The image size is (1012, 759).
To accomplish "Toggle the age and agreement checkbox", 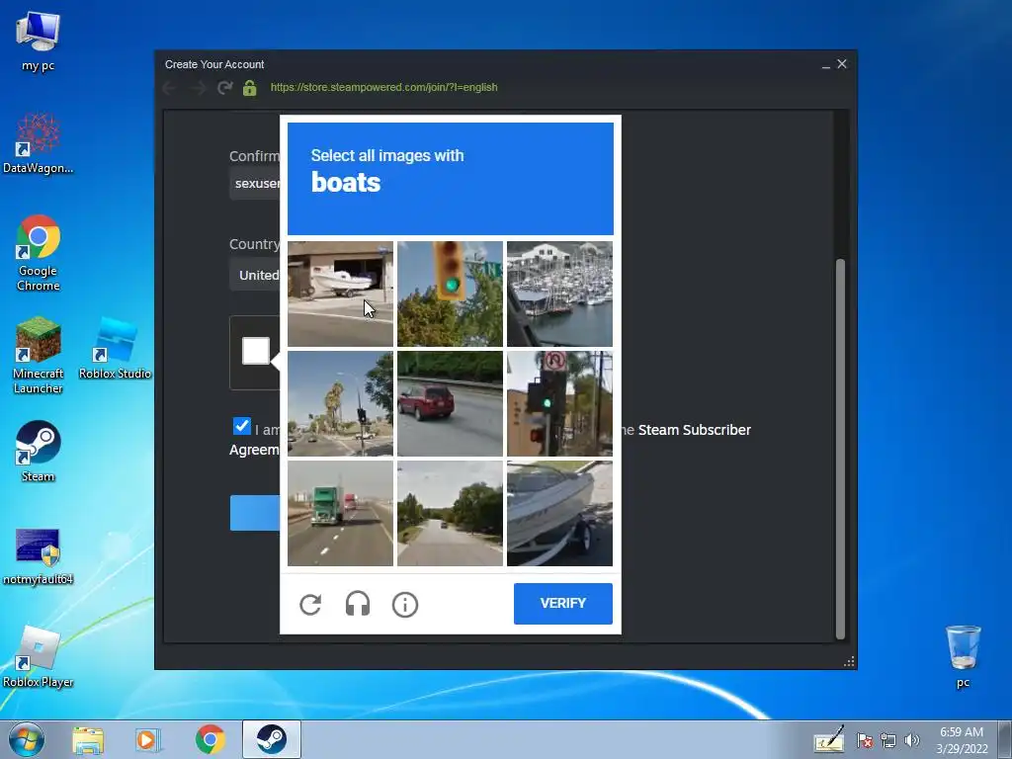I will click(241, 426).
